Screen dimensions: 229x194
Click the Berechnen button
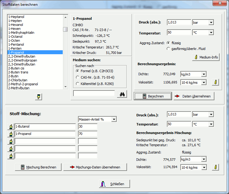point(153,96)
